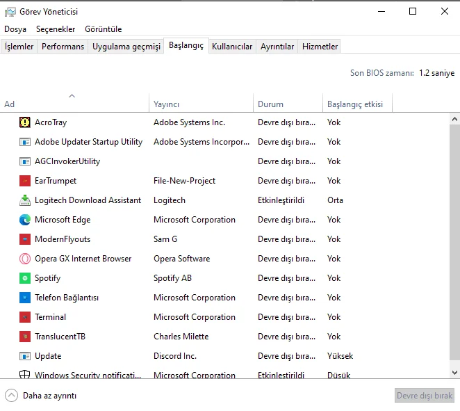
Task: Click the Charles Milette publisher cell
Action: tap(181, 337)
